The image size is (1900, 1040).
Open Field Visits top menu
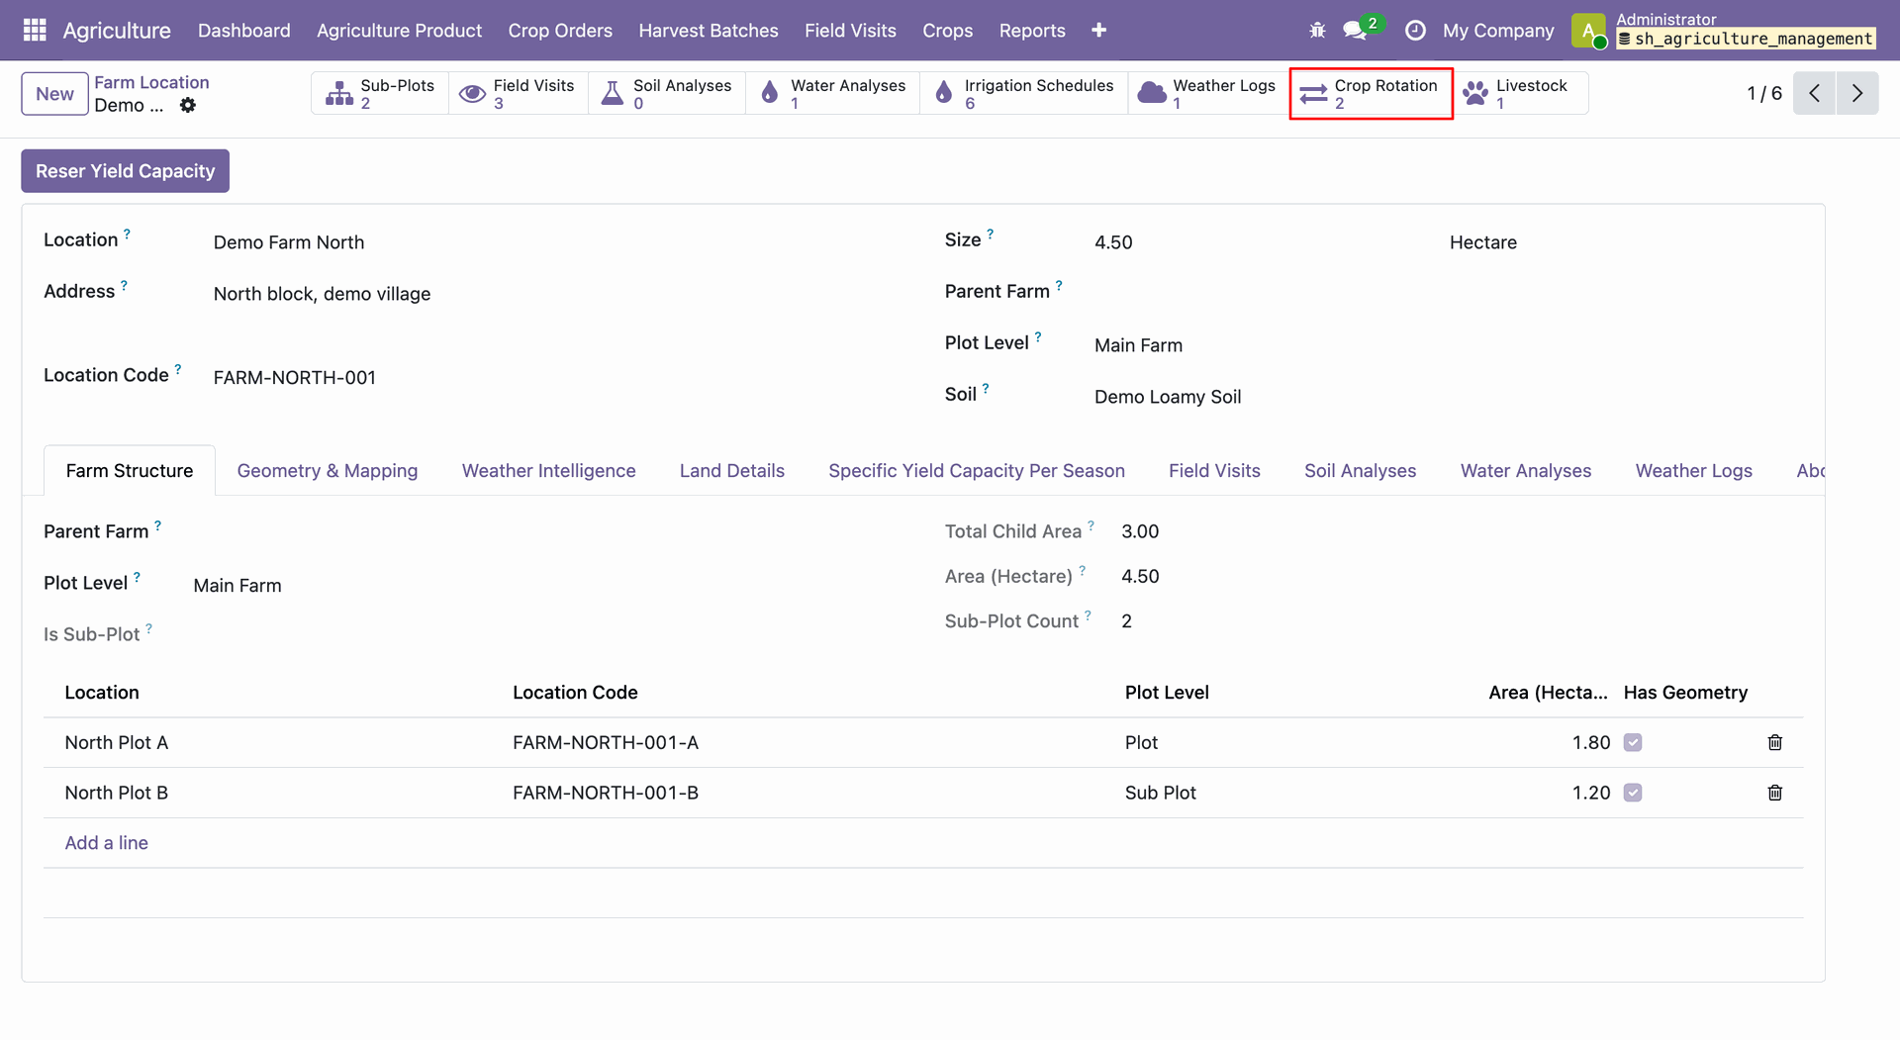pyautogui.click(x=850, y=31)
